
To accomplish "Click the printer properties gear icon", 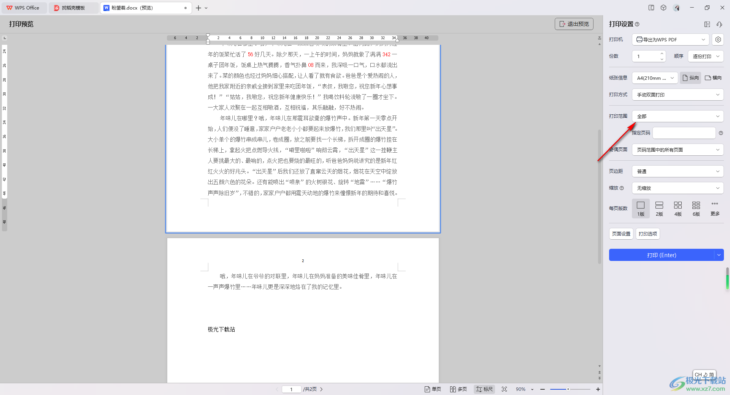I will (718, 39).
